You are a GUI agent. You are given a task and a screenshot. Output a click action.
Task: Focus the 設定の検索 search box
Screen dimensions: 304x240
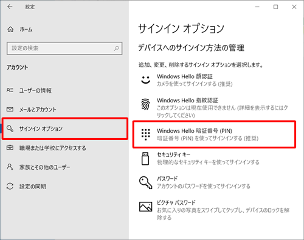pyautogui.click(x=64, y=48)
